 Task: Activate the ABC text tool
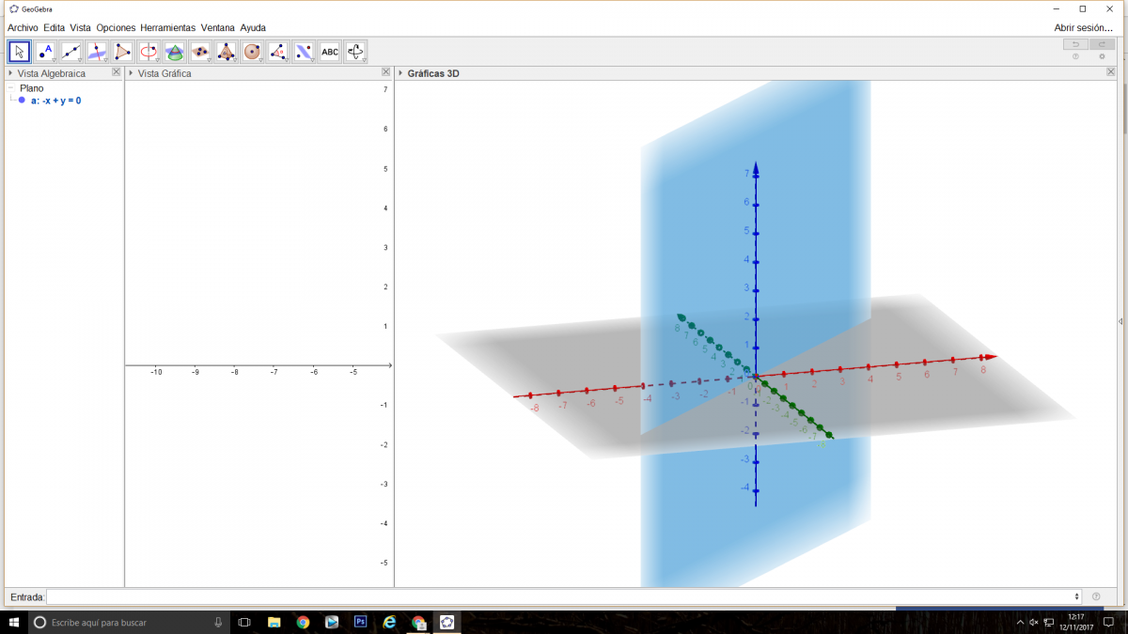pos(329,52)
